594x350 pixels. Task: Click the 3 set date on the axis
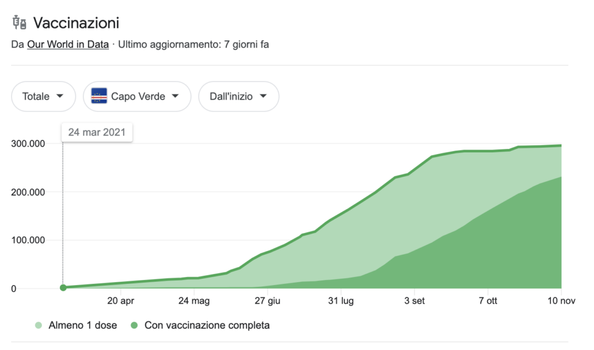[414, 301]
